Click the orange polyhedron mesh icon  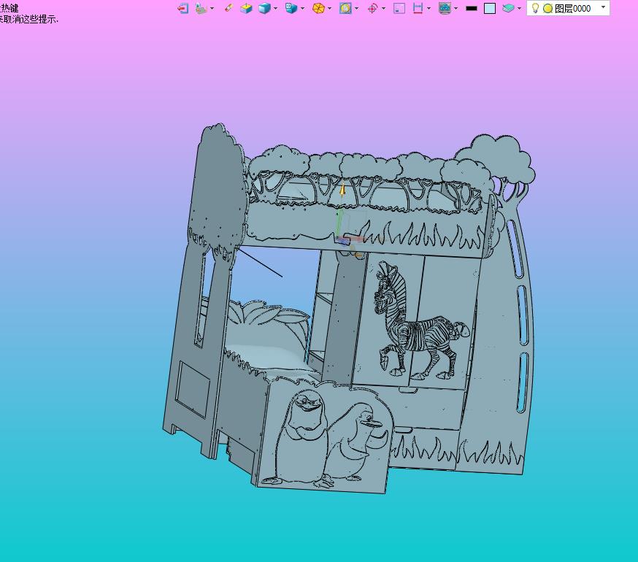point(318,9)
